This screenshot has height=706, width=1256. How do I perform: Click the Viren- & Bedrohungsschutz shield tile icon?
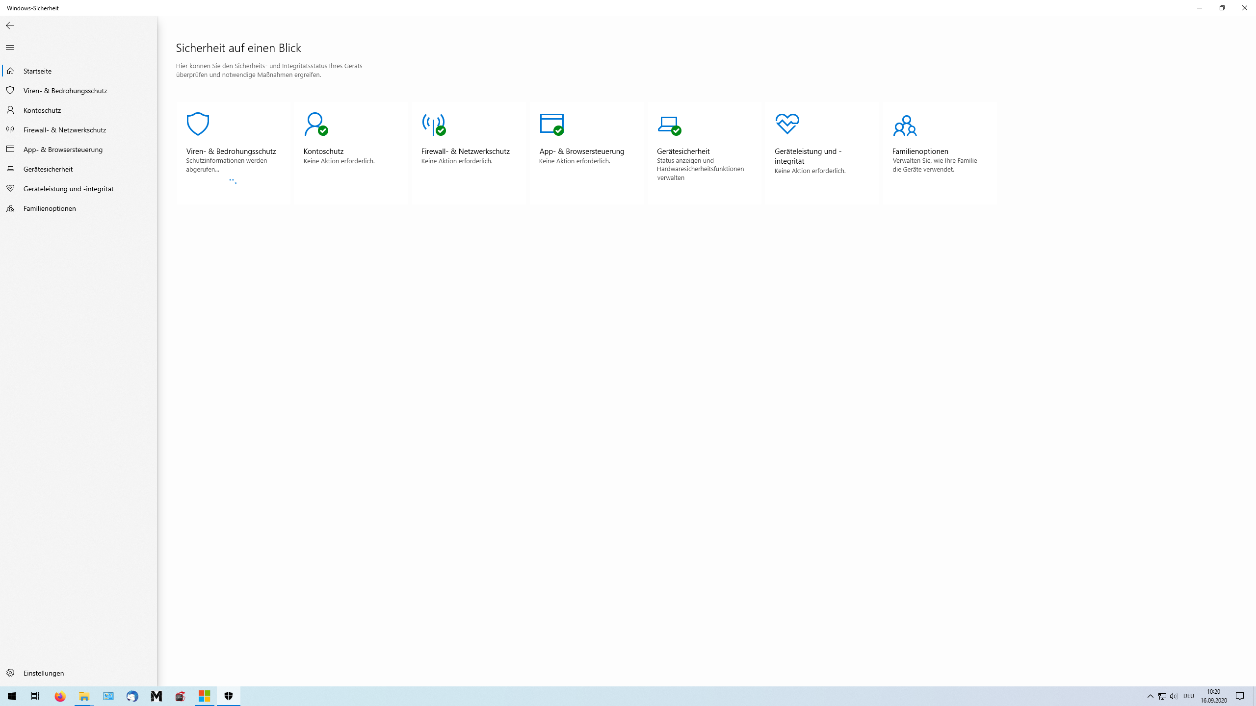[198, 124]
